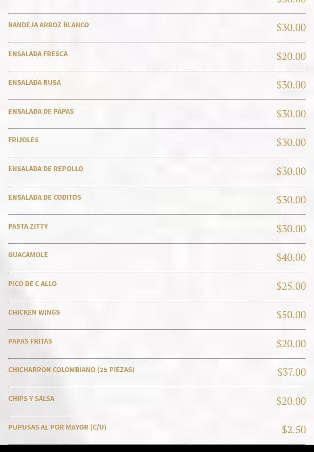Select Chicharron Colombiano (25 piezas) item
The image size is (314, 452).
(x=71, y=370)
